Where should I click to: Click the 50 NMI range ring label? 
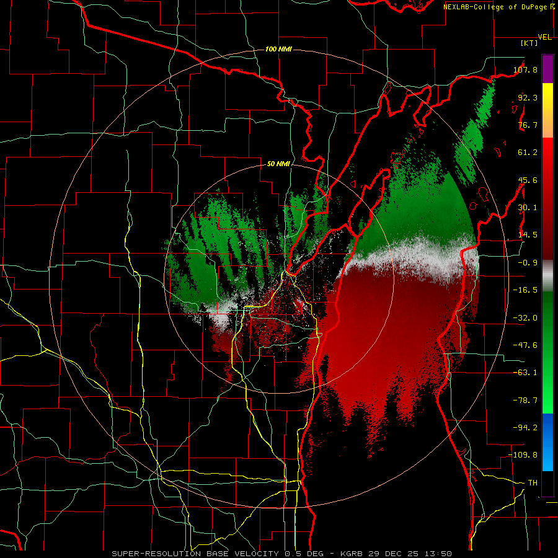coord(278,164)
